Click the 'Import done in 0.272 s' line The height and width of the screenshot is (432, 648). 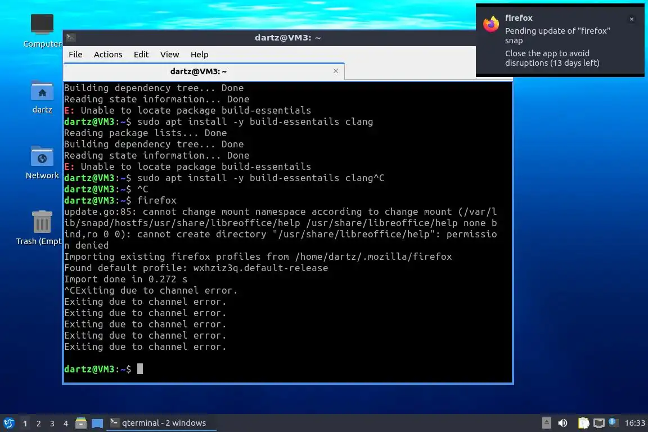125,279
